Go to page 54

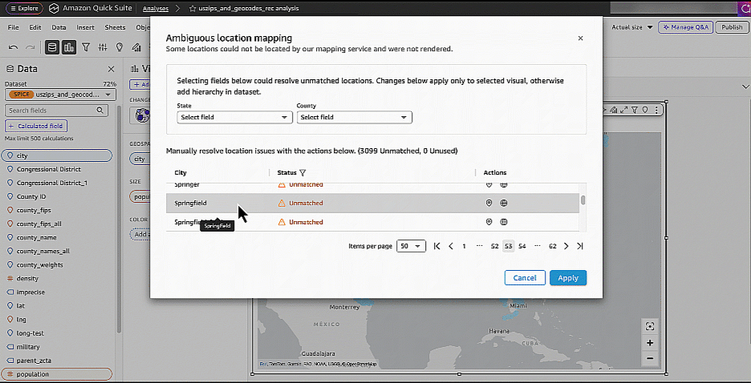(522, 246)
